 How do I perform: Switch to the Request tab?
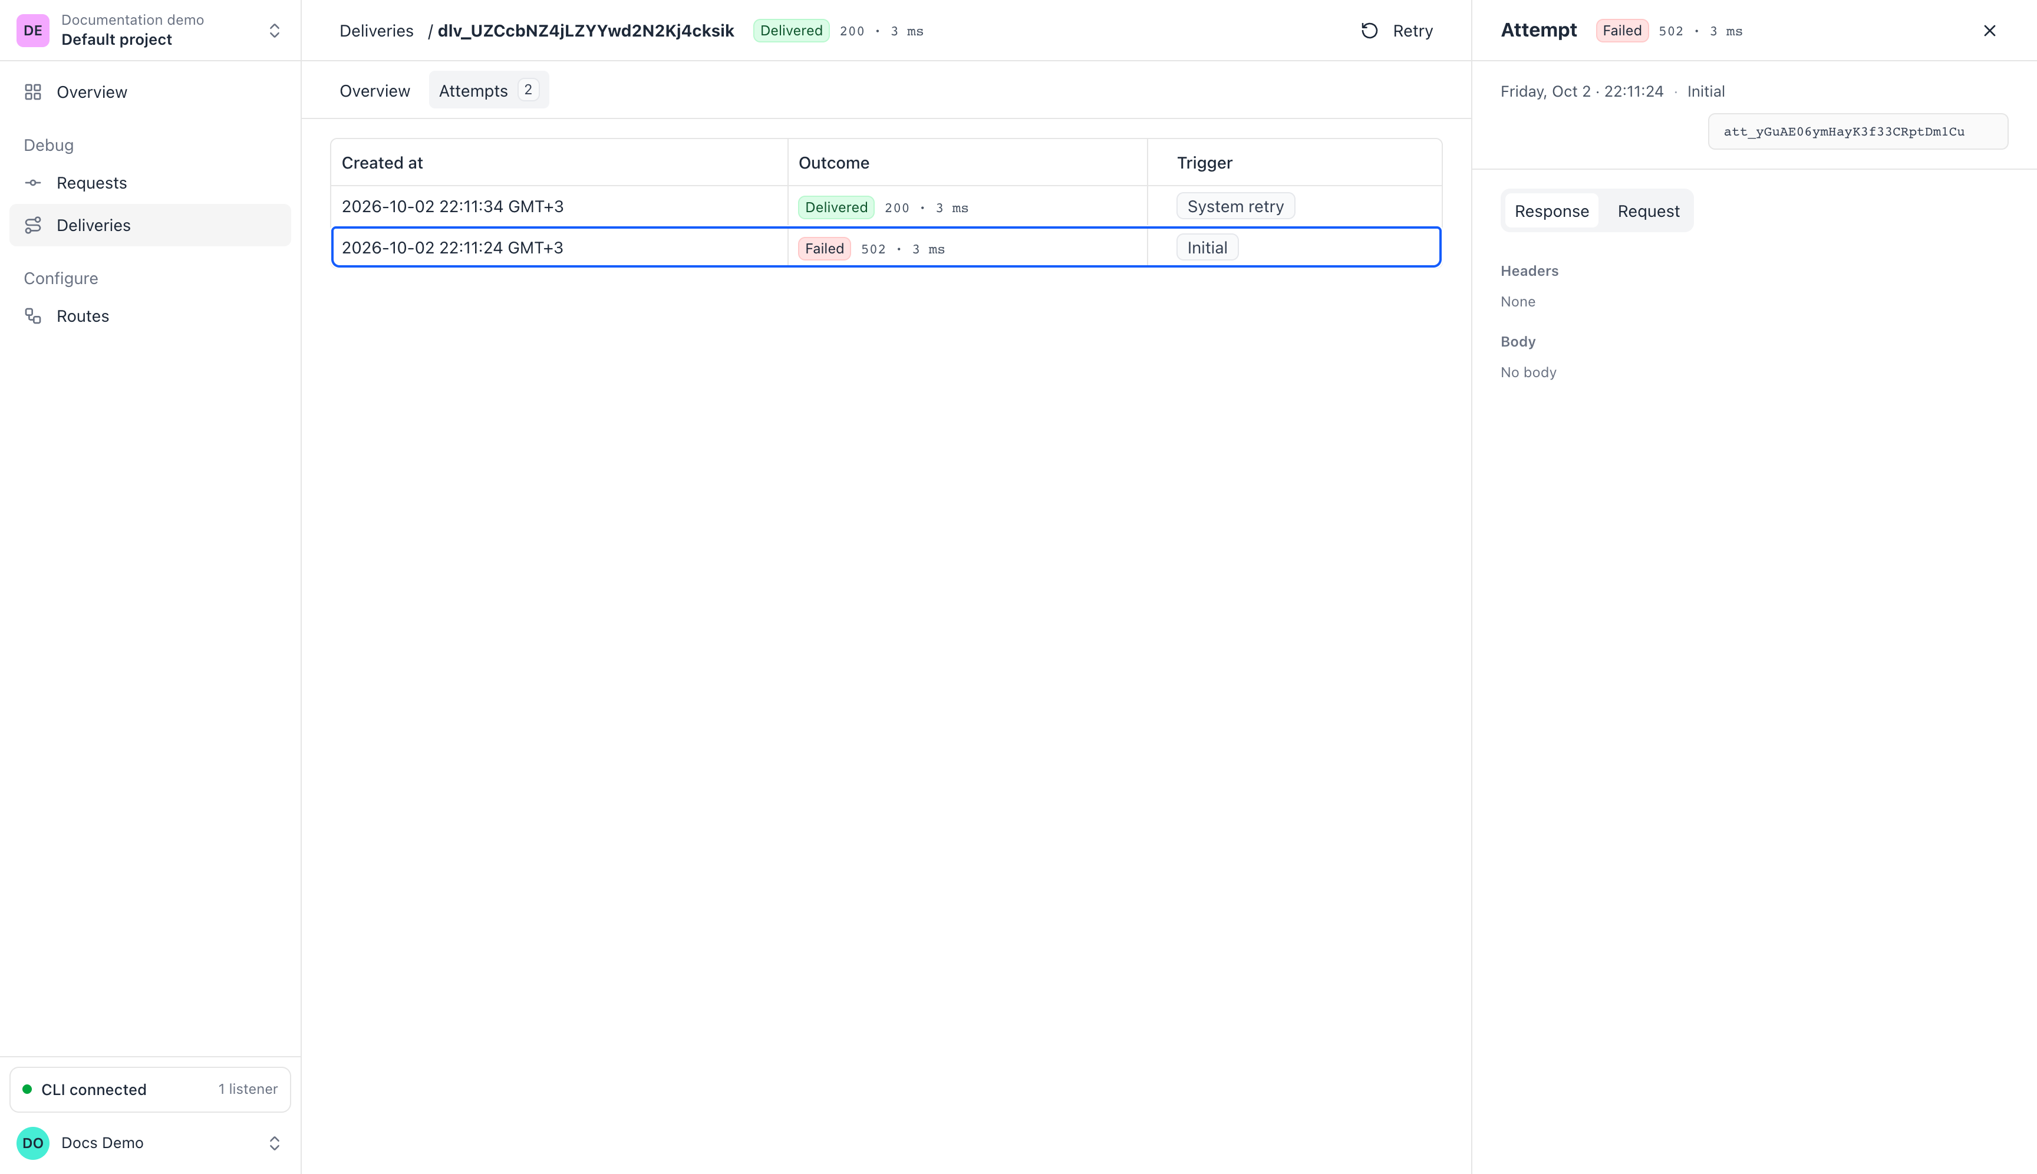pos(1649,210)
